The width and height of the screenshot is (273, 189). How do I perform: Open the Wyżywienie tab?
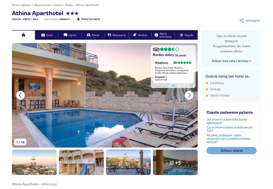[x=117, y=35]
